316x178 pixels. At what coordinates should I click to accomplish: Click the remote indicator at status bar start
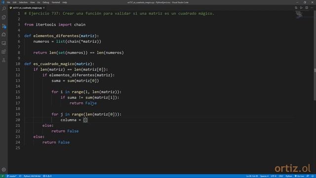[2, 176]
